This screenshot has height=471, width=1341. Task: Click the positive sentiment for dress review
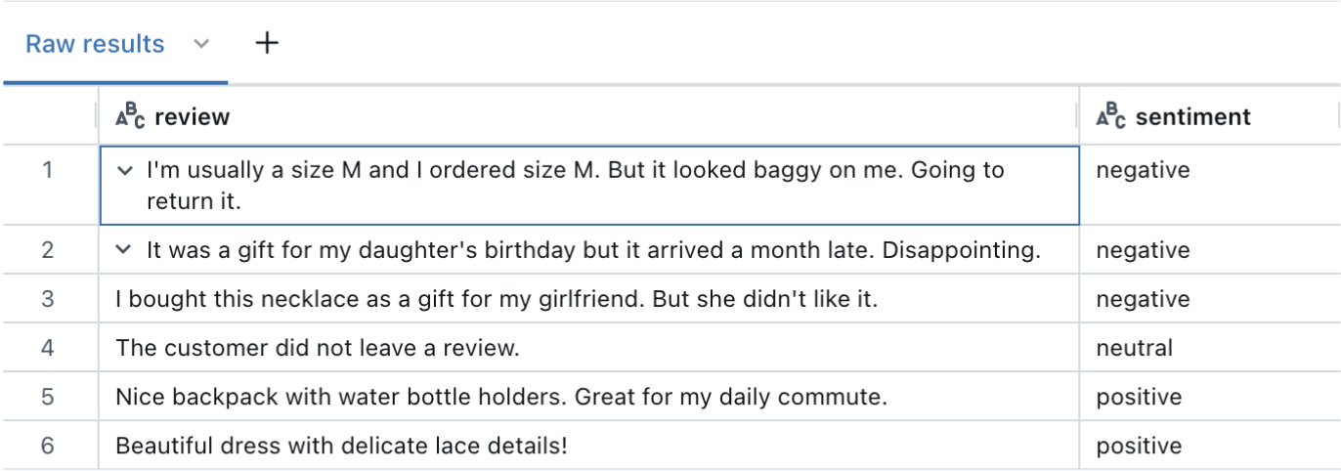click(1139, 446)
